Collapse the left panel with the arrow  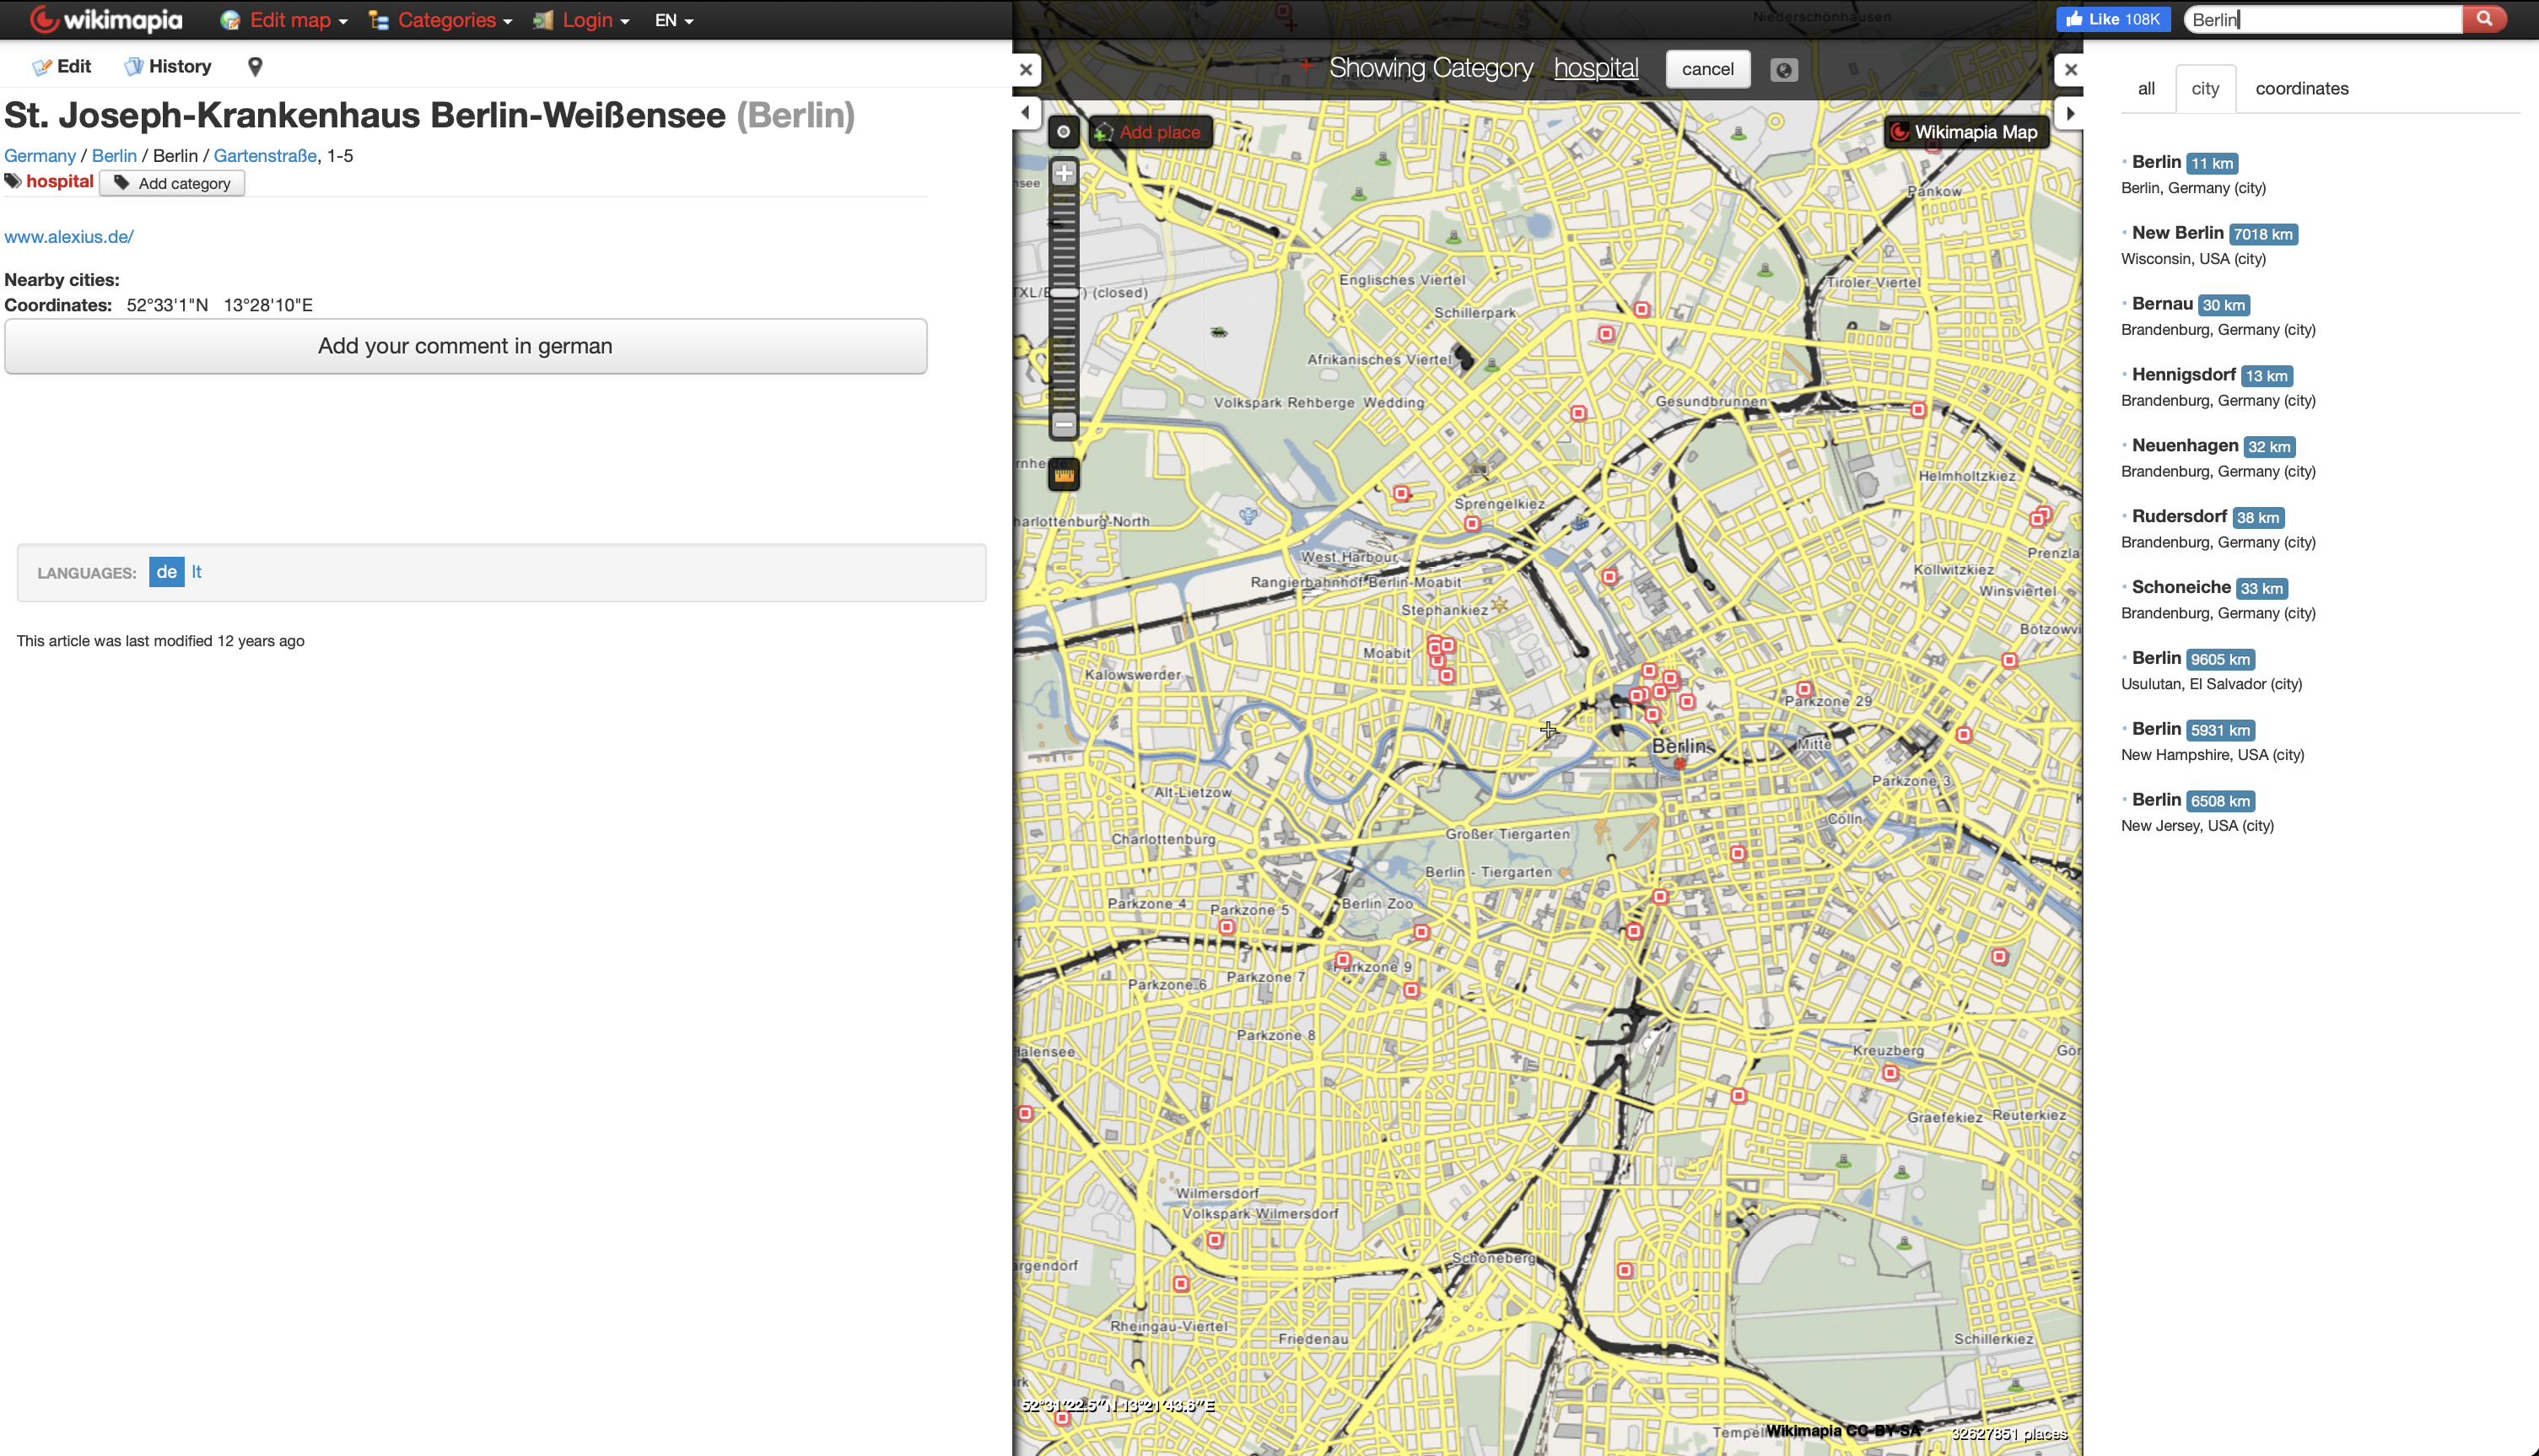click(x=1026, y=112)
